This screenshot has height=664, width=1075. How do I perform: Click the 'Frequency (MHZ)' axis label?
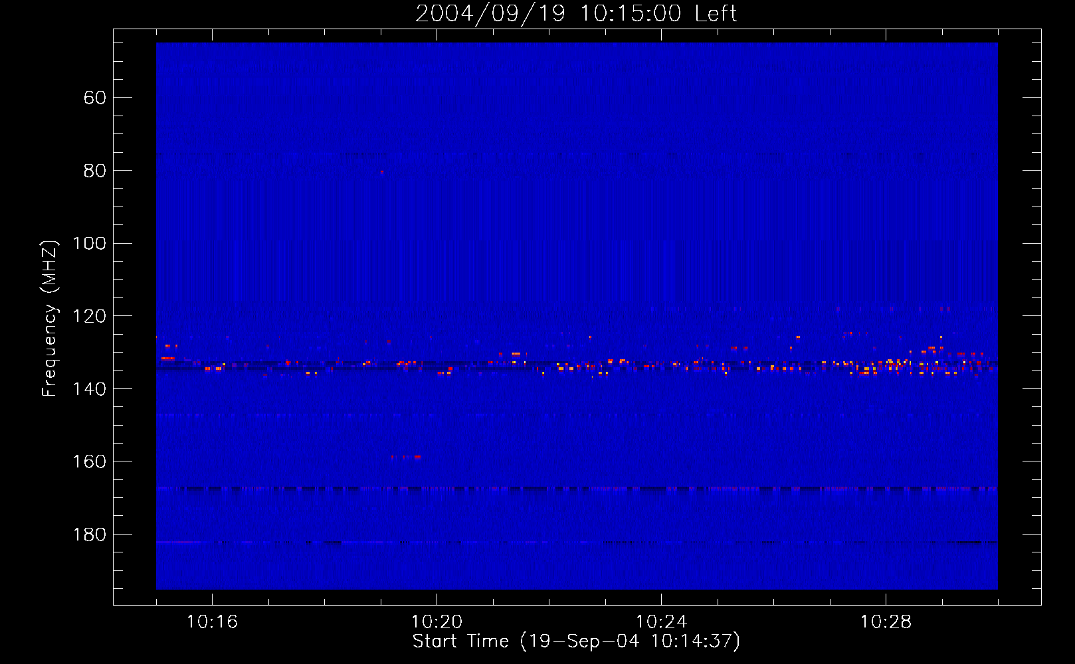click(50, 318)
